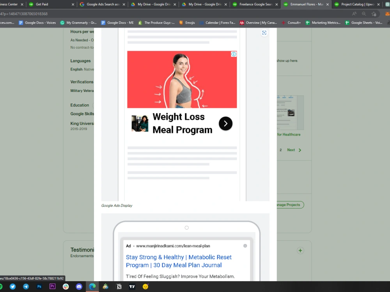The image size is (390, 292).
Task: Click the Google Ads Display caption
Action: 117,206
